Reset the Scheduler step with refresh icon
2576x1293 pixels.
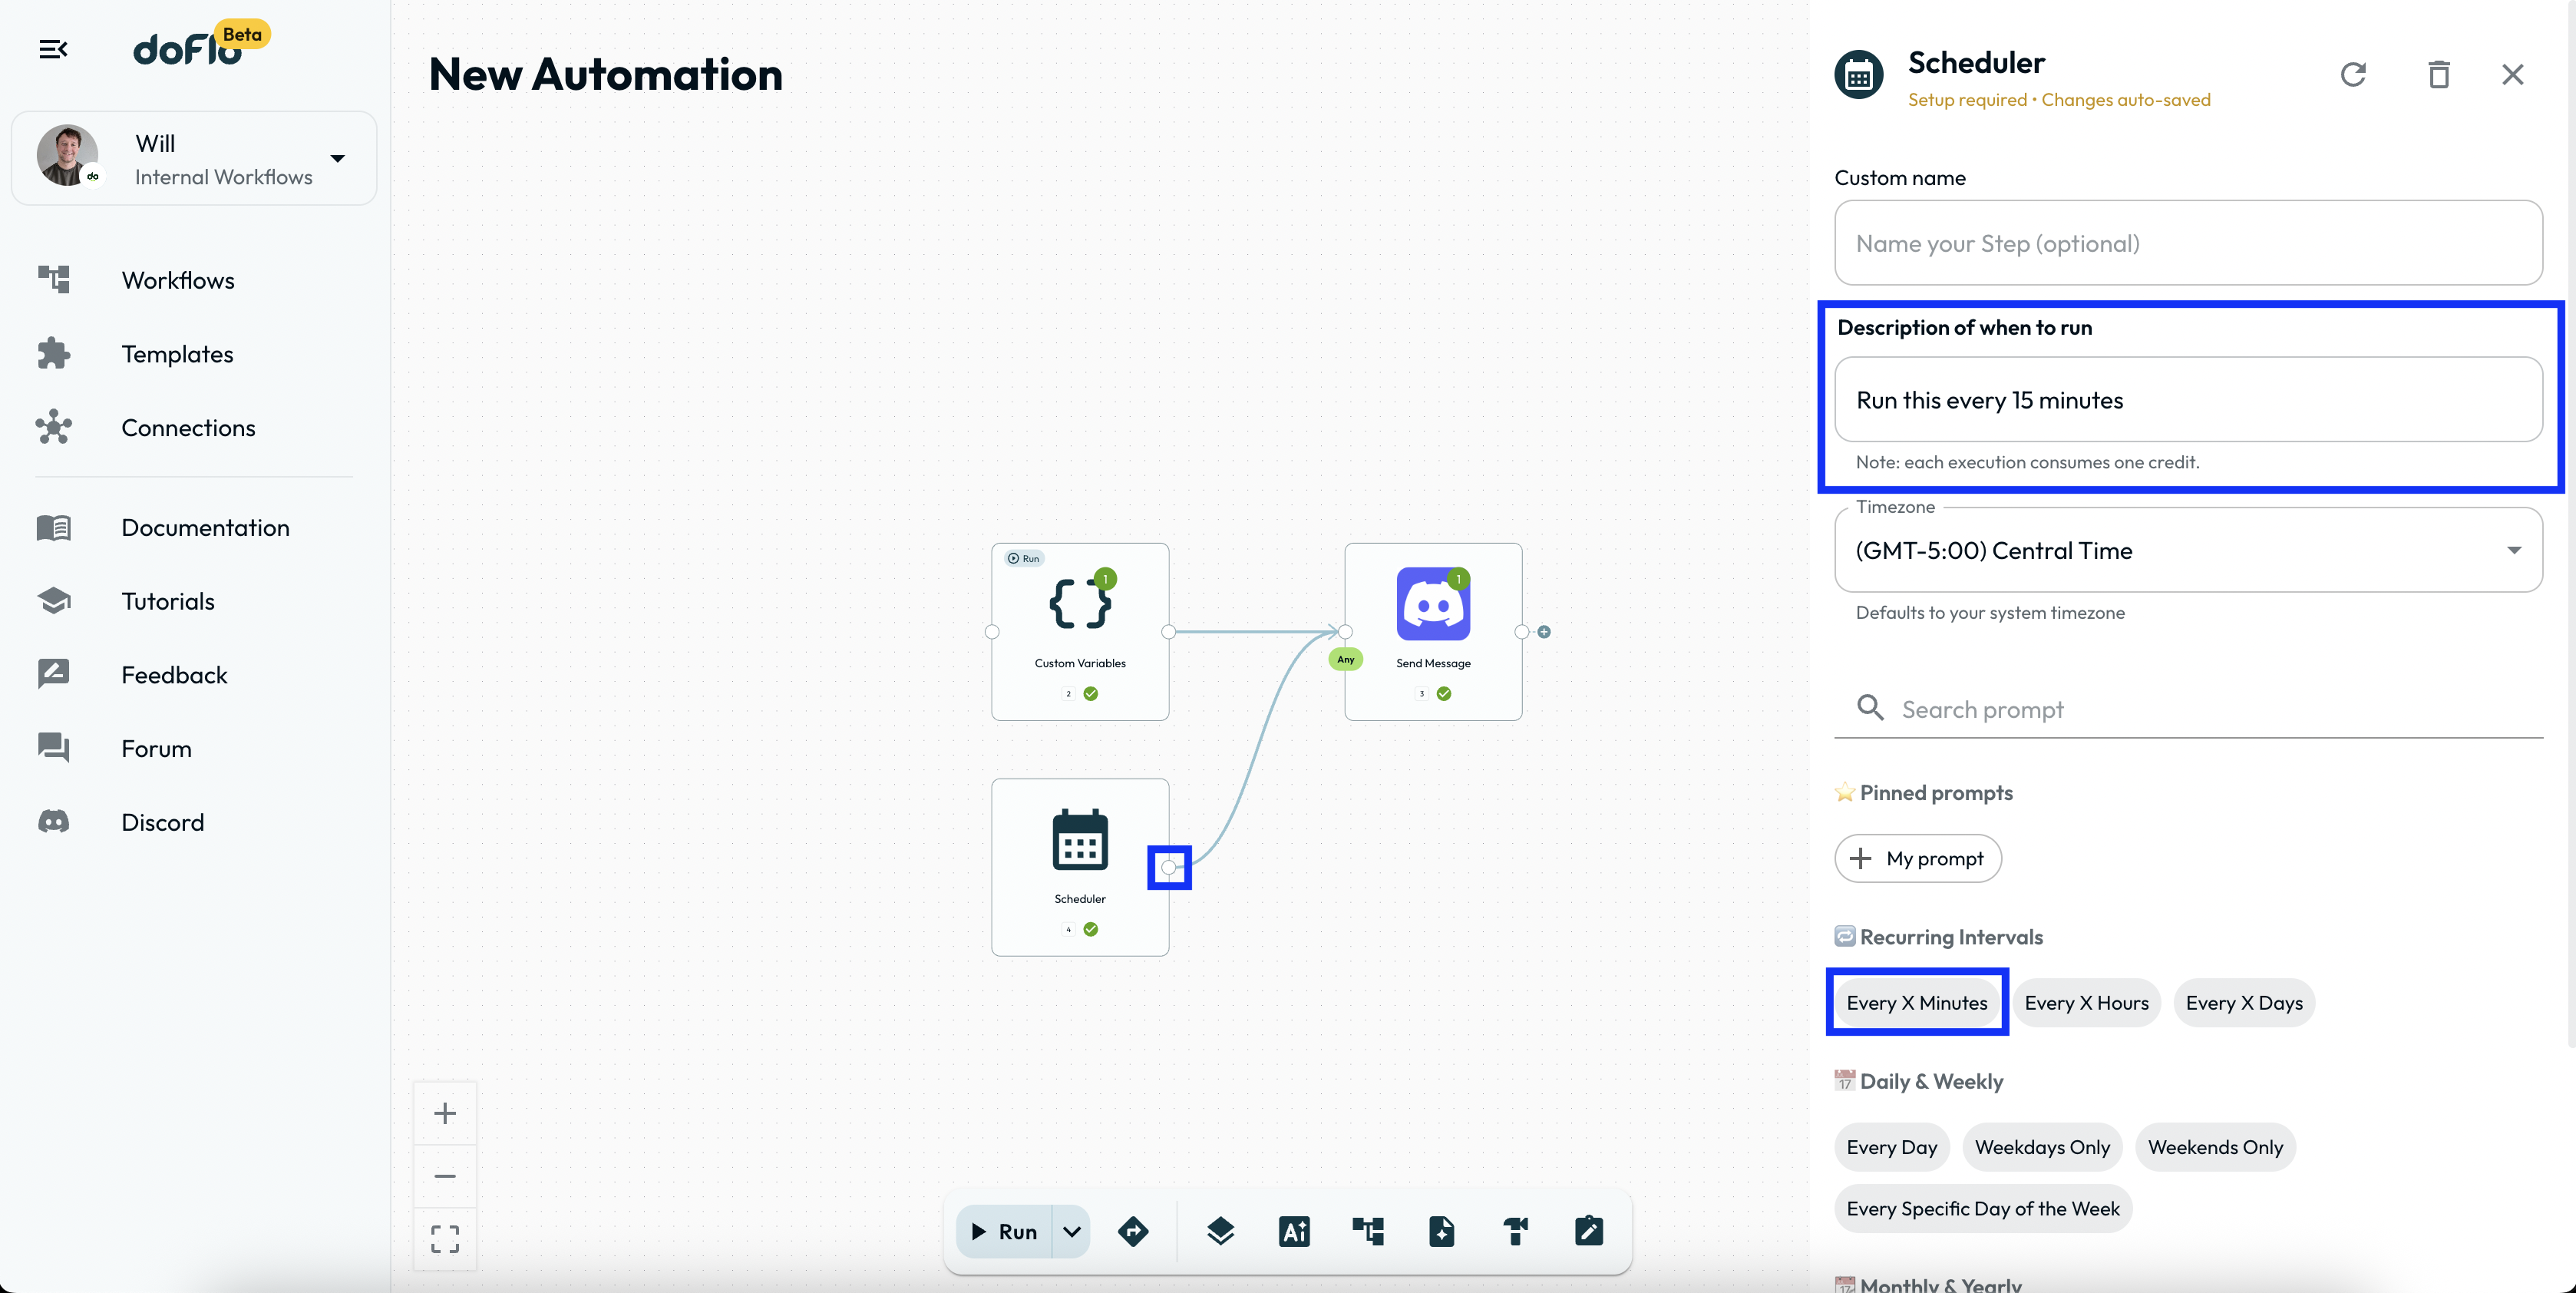click(2353, 75)
